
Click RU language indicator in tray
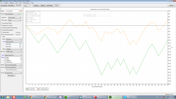[x=157, y=97]
